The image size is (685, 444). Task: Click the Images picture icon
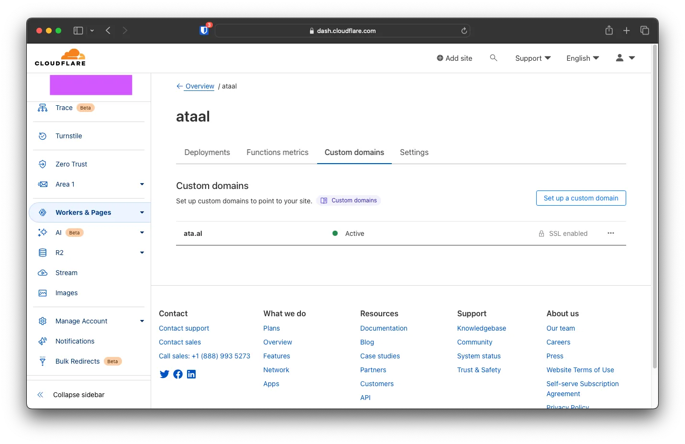point(43,293)
